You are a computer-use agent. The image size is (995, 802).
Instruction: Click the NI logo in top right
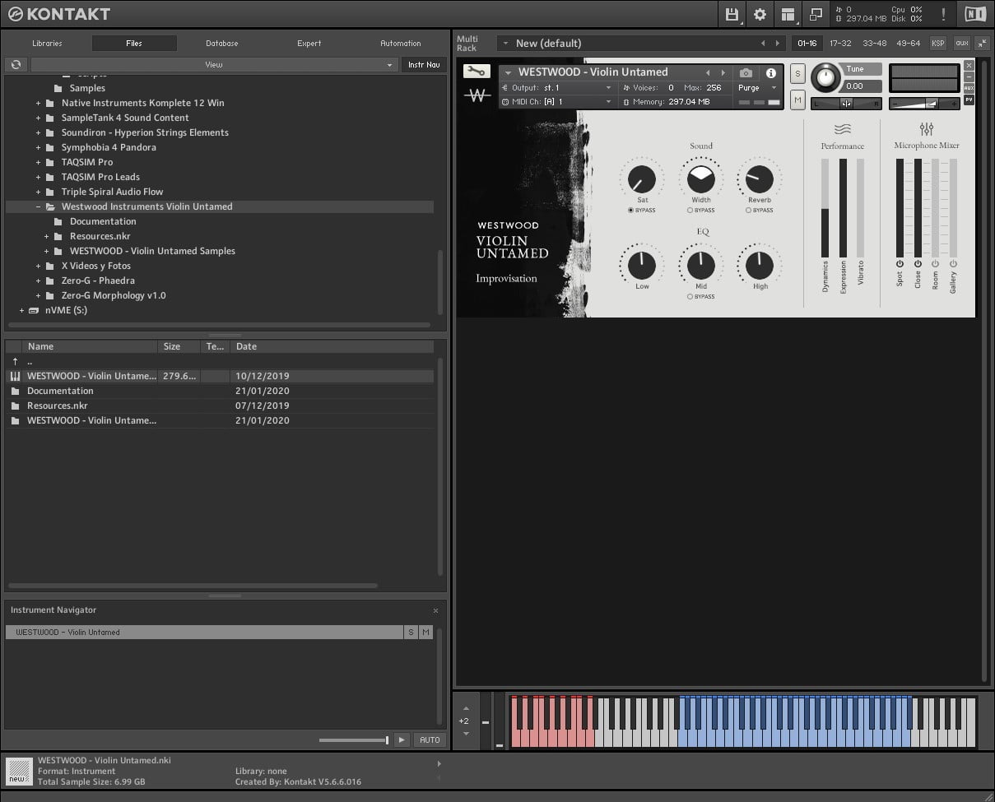pos(975,14)
